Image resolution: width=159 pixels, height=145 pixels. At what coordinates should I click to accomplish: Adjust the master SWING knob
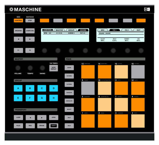point(42,68)
